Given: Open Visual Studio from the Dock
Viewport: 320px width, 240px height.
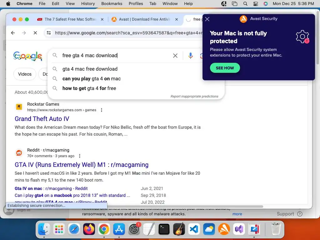Looking at the screenshot, I should tap(239, 229).
